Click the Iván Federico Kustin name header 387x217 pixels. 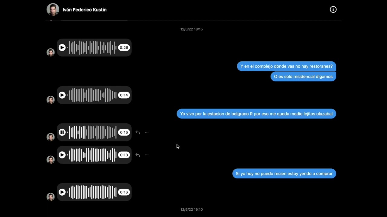[84, 10]
